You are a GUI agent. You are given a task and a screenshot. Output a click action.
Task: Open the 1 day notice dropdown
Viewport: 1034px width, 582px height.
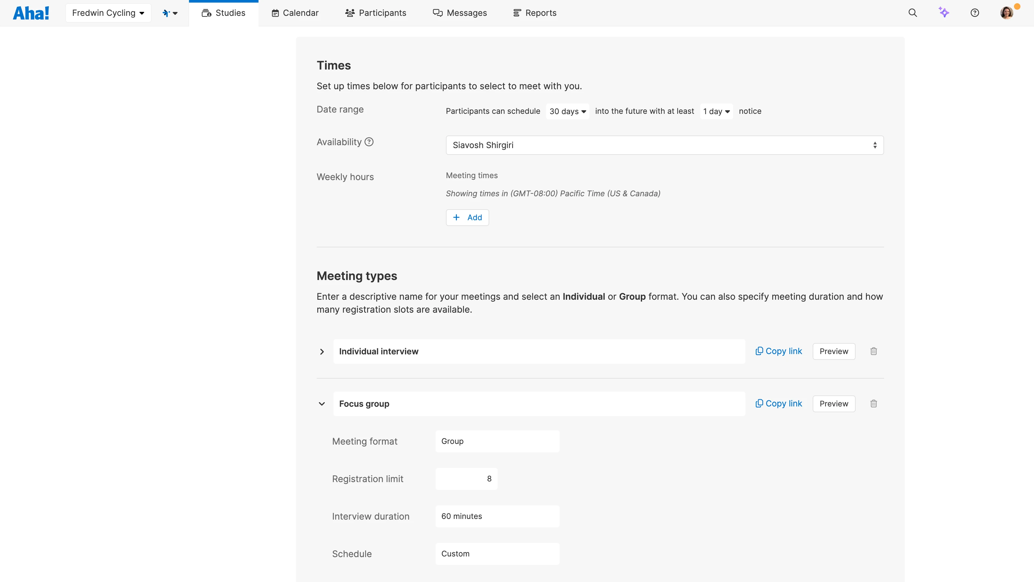[x=716, y=111]
